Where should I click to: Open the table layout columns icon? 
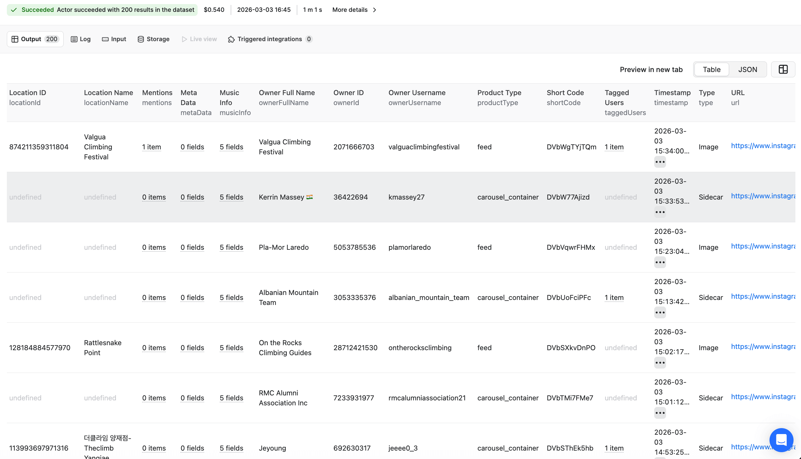pyautogui.click(x=783, y=69)
